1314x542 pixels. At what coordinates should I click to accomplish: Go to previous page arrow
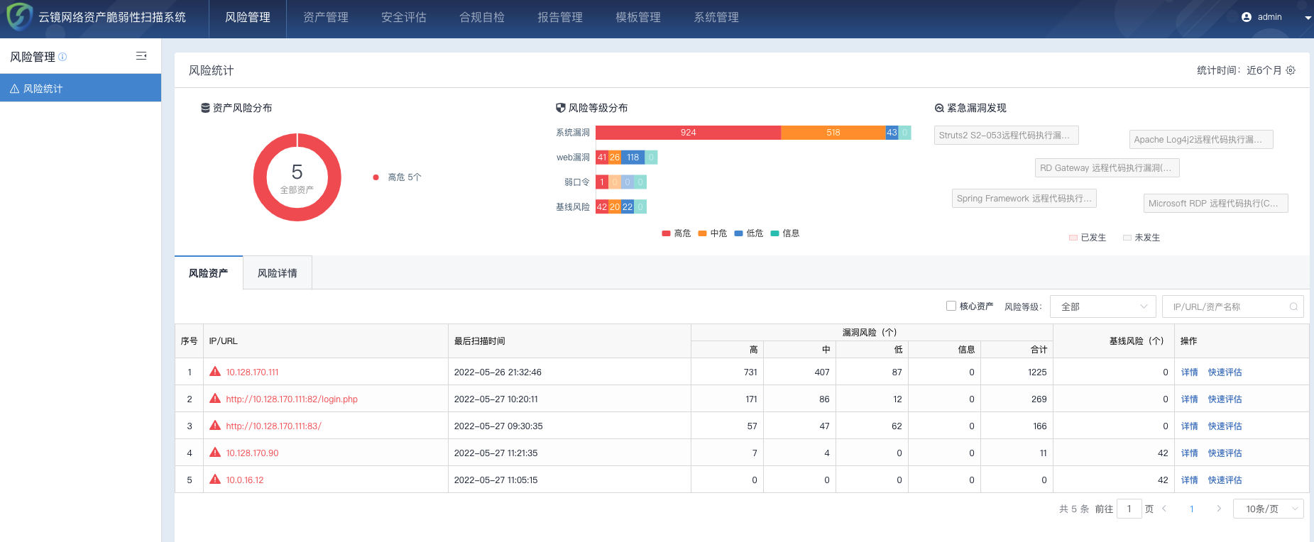click(1164, 509)
